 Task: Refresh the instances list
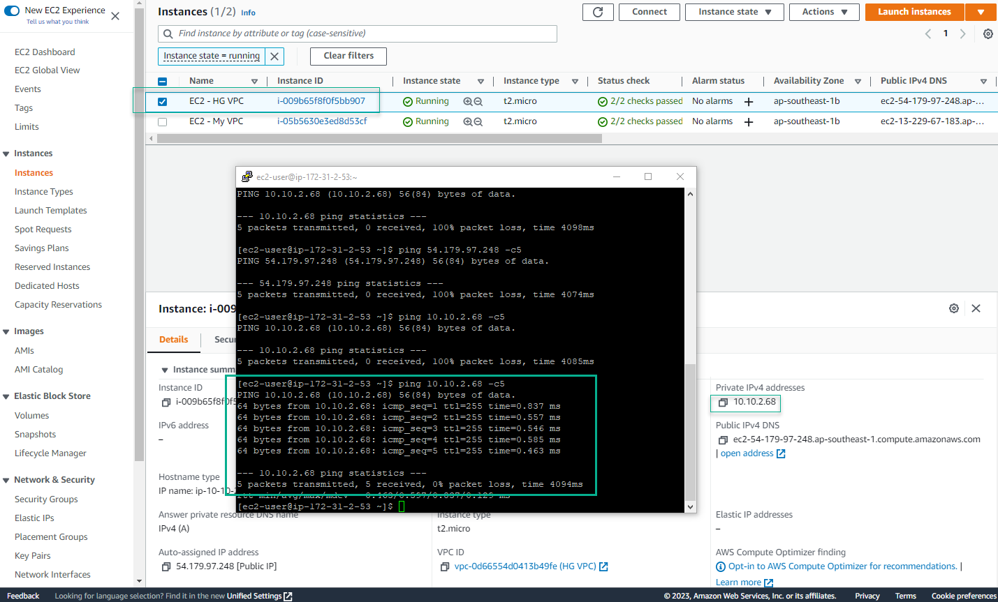(x=598, y=12)
